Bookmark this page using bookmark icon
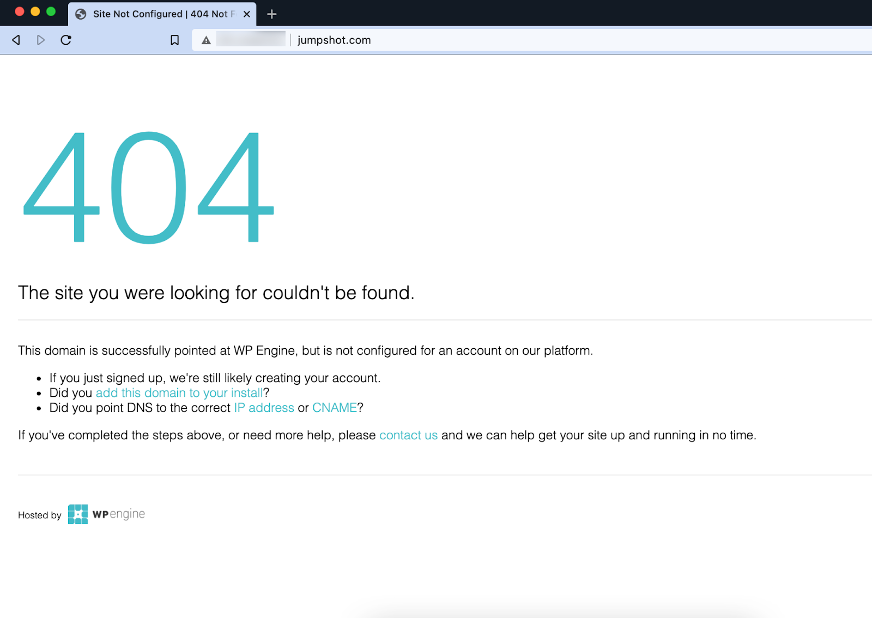This screenshot has height=618, width=872. tap(174, 40)
